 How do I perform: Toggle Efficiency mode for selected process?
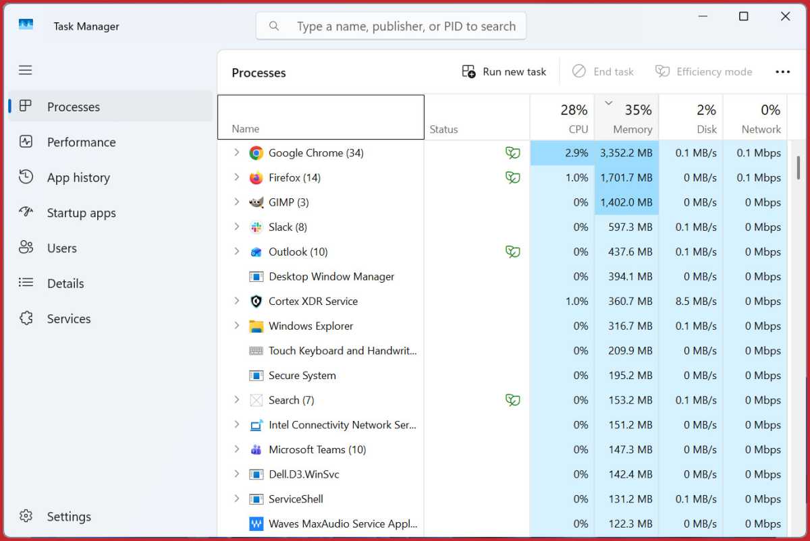pyautogui.click(x=704, y=71)
